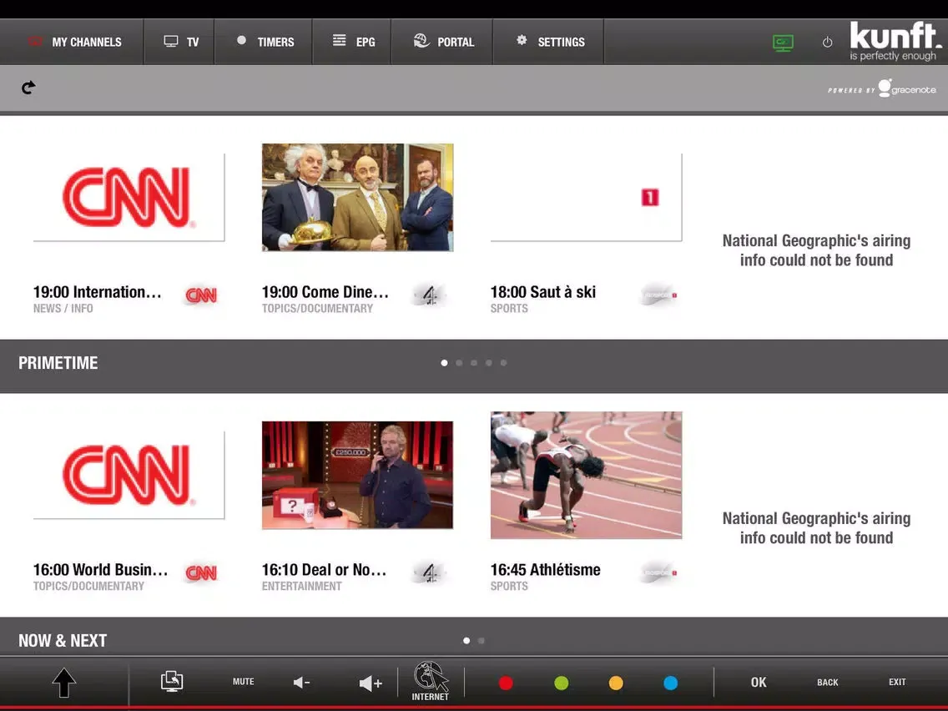This screenshot has width=948, height=711.
Task: Select second Primetime page dot
Action: (459, 363)
